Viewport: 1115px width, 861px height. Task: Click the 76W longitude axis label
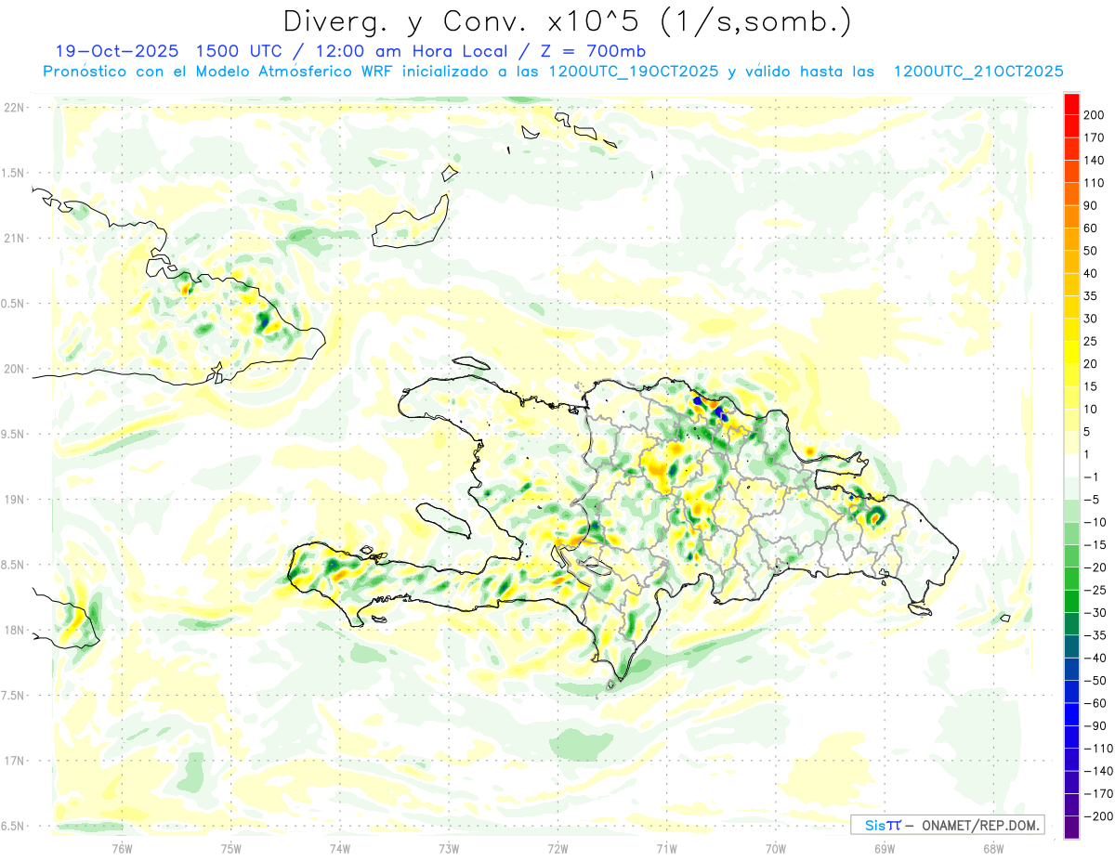(x=122, y=847)
